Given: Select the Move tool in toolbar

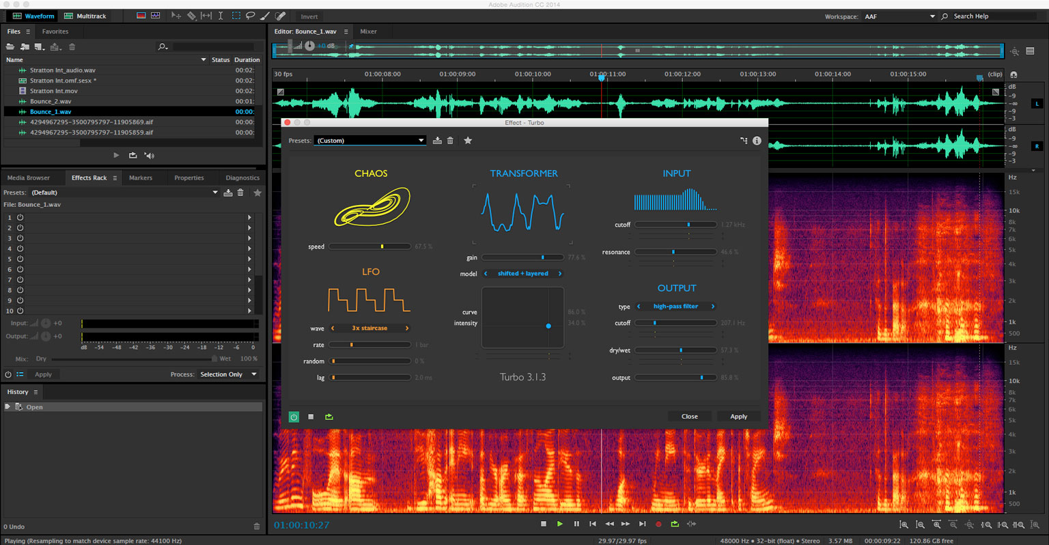Looking at the screenshot, I should pos(176,16).
